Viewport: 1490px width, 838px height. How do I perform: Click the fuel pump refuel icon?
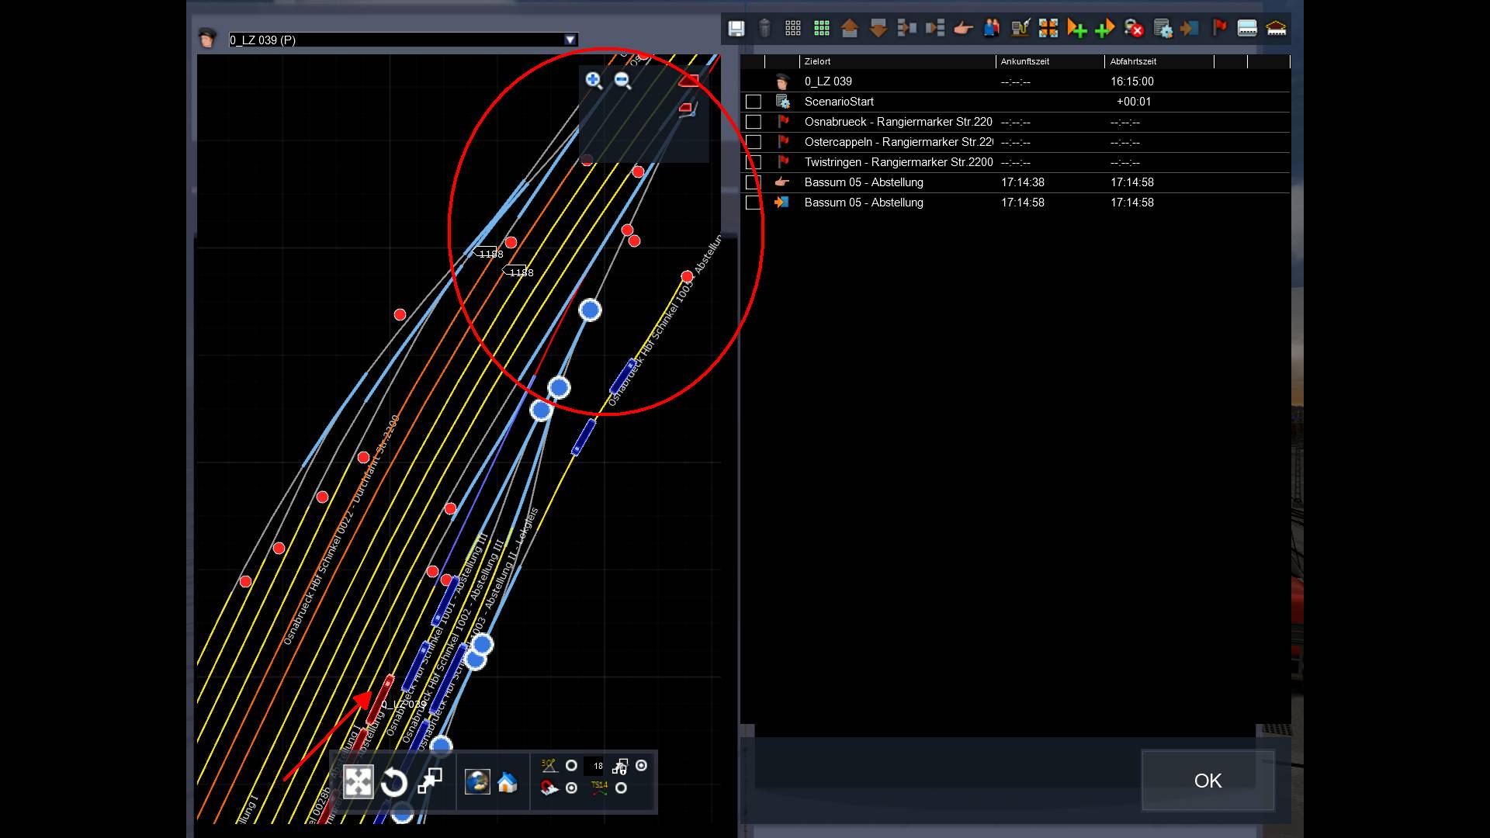pyautogui.click(x=1020, y=29)
